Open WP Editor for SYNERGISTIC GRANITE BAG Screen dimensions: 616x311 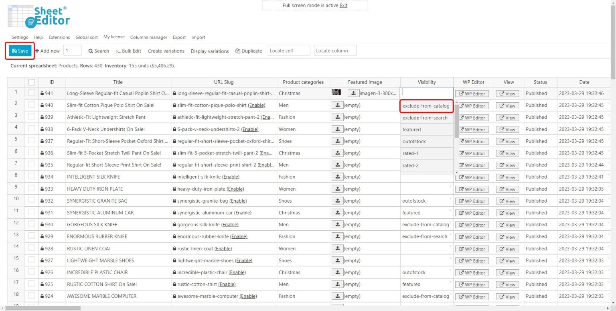472,201
